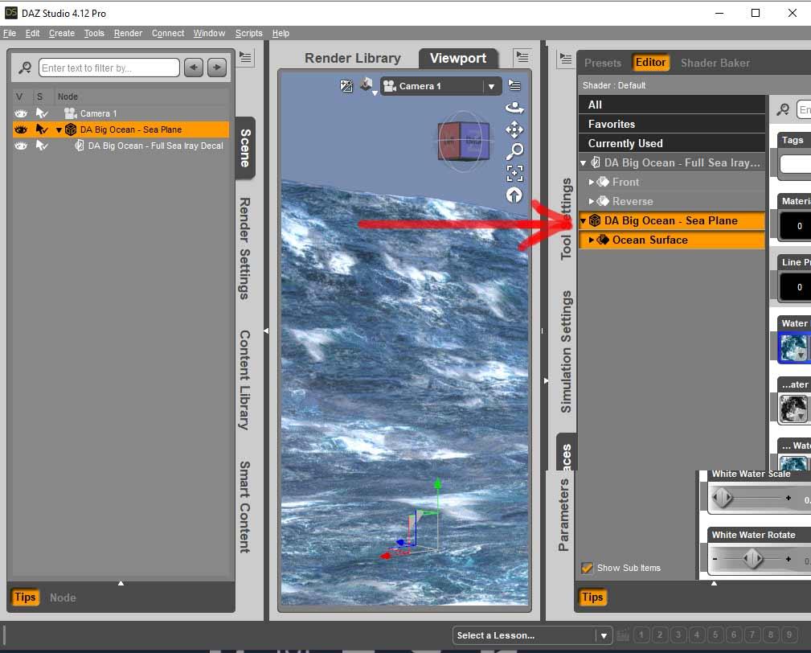Switch to the Shader Baker tab

point(715,63)
